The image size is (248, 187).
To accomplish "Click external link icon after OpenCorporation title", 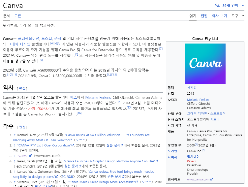I will point(73,145).
